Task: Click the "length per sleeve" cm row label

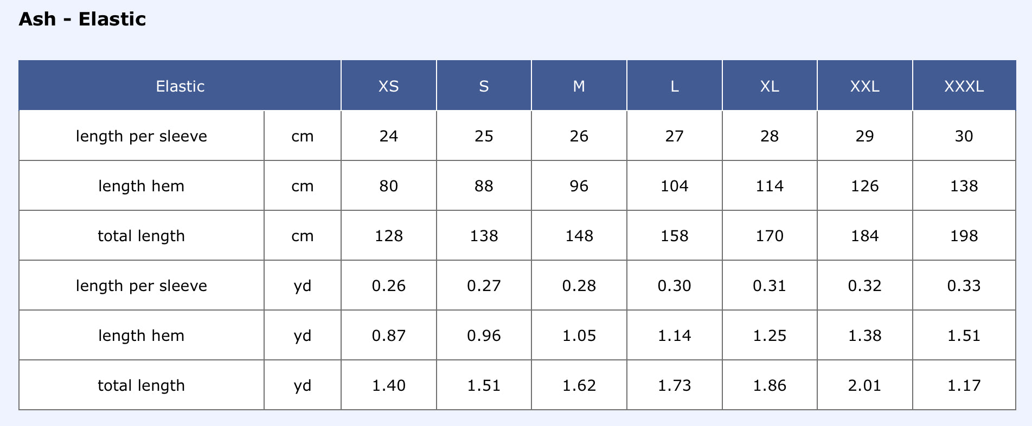Action: click(142, 136)
